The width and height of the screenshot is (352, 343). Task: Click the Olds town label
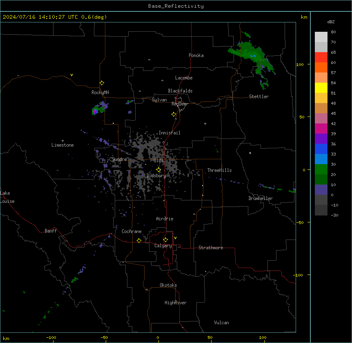pyautogui.click(x=158, y=161)
